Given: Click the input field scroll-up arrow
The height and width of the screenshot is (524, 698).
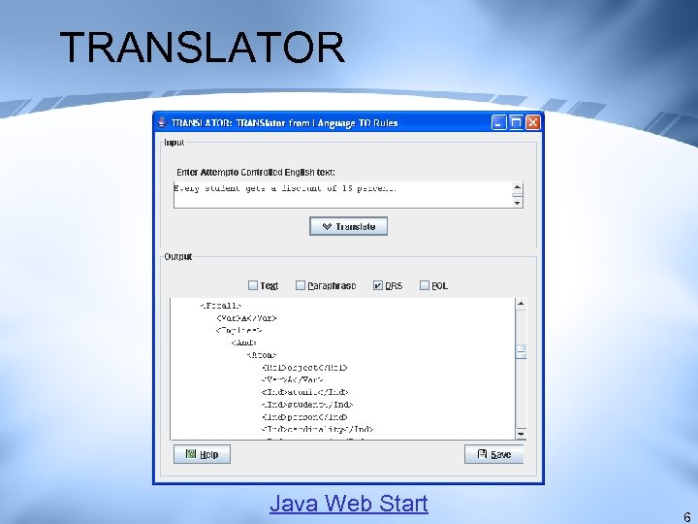Looking at the screenshot, I should click(518, 187).
